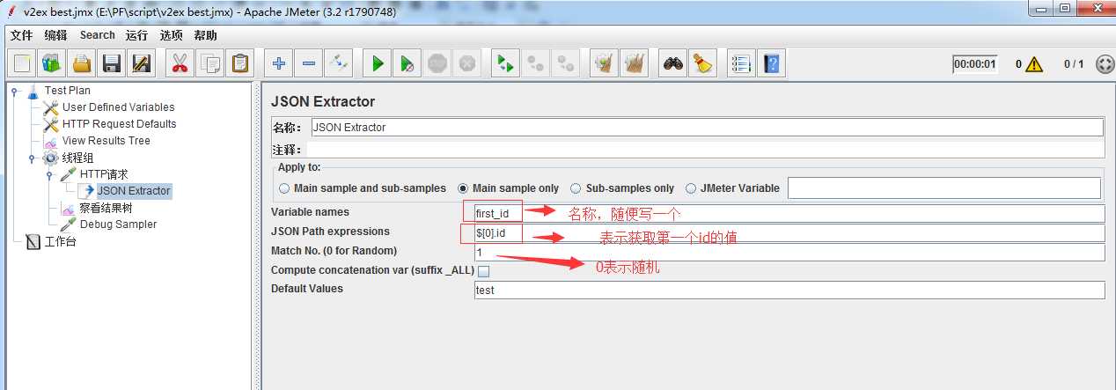Screen dimensions: 1116x390
Task: Select the HTTP请求 sampler node
Action: 103,174
